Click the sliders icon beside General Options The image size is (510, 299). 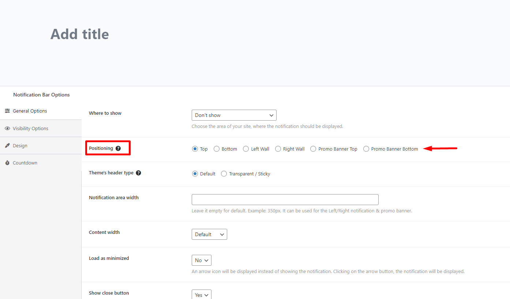[x=7, y=111]
